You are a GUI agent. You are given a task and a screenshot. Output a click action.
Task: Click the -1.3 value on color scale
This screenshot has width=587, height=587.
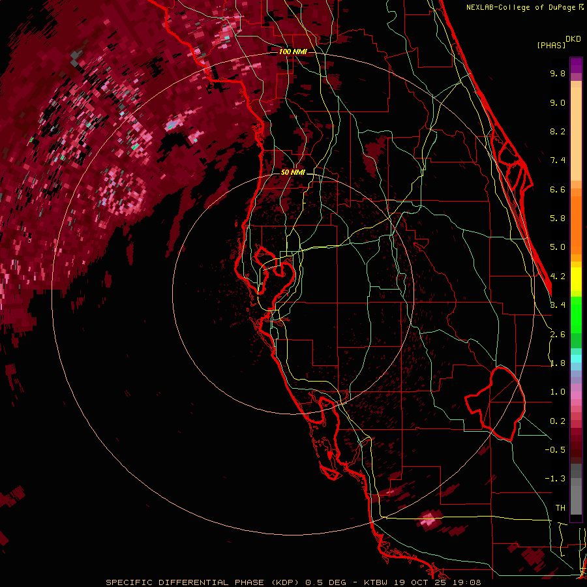click(555, 479)
